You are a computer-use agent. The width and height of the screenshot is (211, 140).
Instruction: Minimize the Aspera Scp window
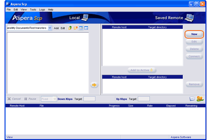click(191, 4)
